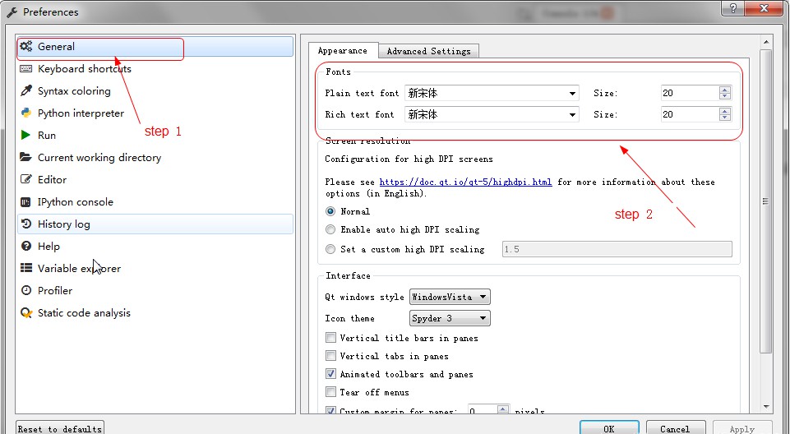Screen dimensions: 790x434
Task: Click the OK button
Action: (609, 428)
